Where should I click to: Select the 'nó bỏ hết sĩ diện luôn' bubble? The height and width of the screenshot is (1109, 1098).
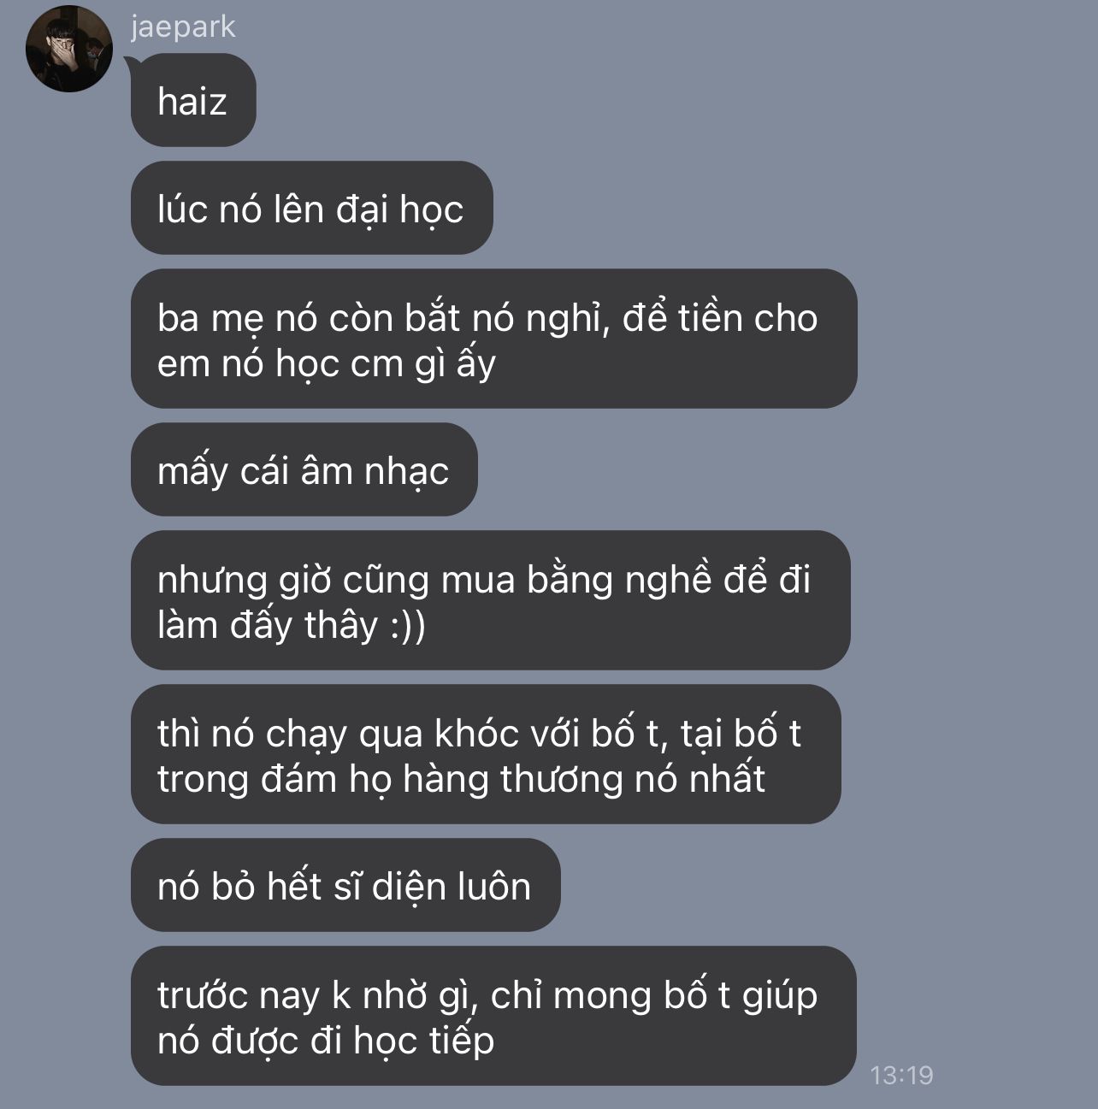coord(345,885)
